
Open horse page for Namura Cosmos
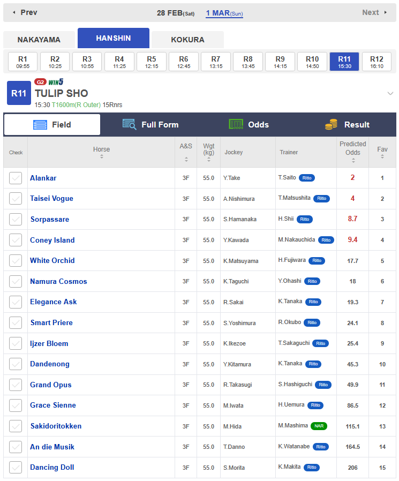58,281
